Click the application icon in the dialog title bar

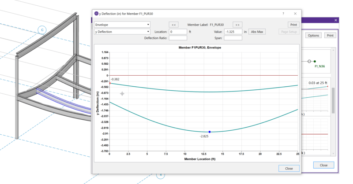tap(97, 14)
